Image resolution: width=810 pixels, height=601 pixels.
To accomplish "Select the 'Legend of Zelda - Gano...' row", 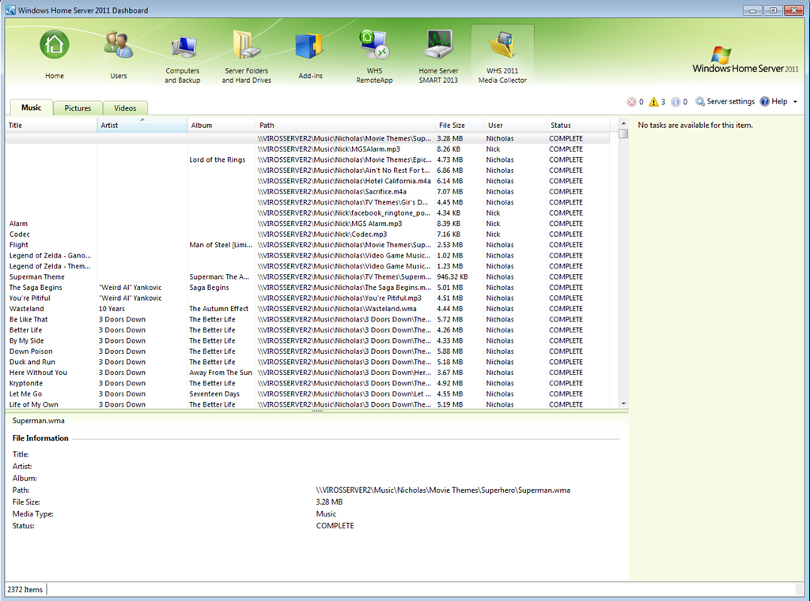I will [308, 255].
